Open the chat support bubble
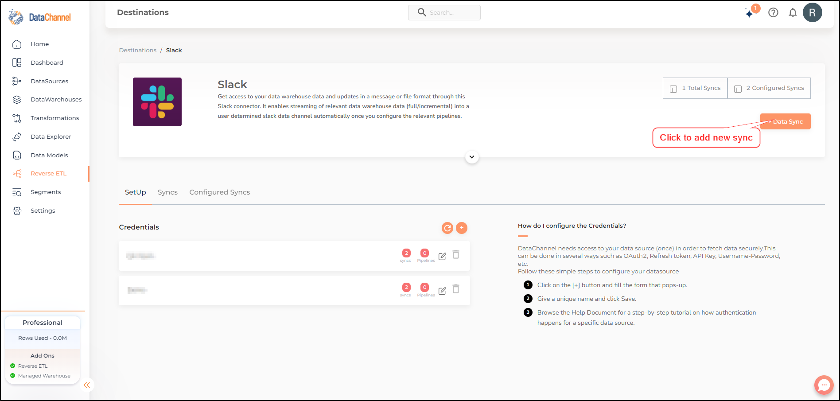Viewport: 840px width, 401px height. 824,385
